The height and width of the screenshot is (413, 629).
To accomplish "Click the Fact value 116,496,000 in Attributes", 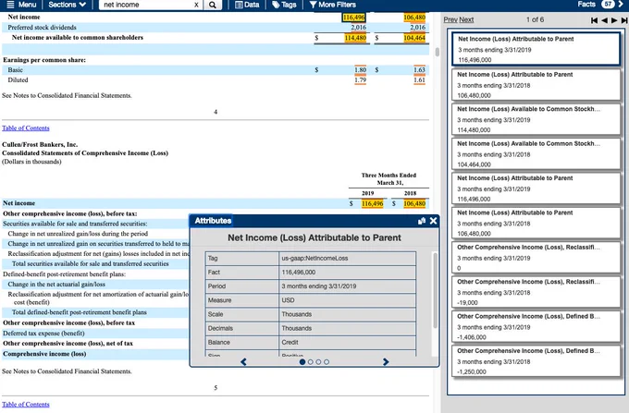I will coord(299,273).
